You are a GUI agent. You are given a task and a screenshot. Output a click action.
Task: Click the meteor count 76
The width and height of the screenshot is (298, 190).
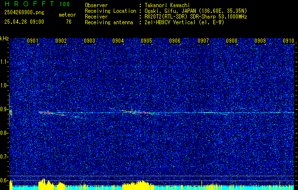(x=69, y=22)
